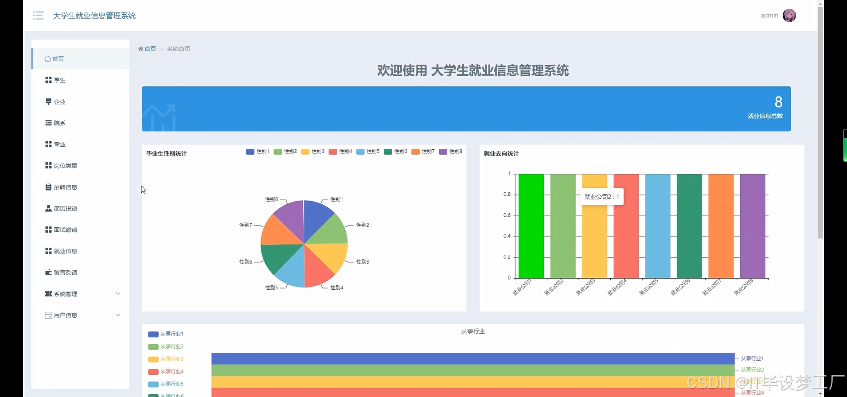Click the 简历投递 person icon
Image resolution: width=847 pixels, height=397 pixels.
(x=48, y=208)
